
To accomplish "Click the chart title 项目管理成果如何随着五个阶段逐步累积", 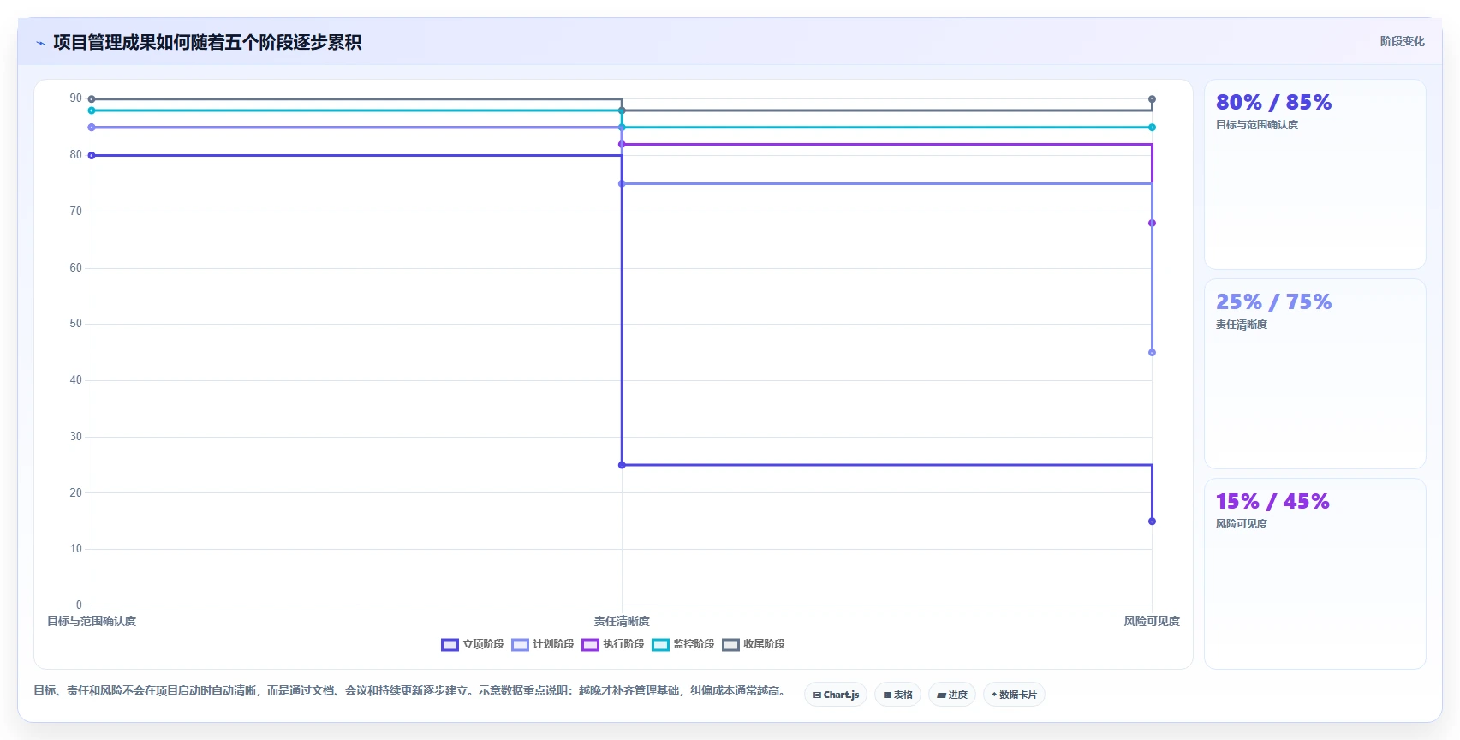I will tap(207, 43).
